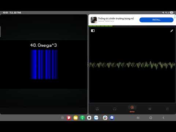Tap the date 'T.2, 22 Th9' in status bar
The image size is (176, 132).
tap(15, 12)
